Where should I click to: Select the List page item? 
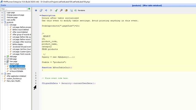pos(13,25)
